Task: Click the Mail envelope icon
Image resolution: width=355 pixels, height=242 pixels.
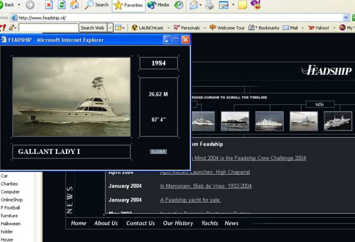Action: click(194, 5)
